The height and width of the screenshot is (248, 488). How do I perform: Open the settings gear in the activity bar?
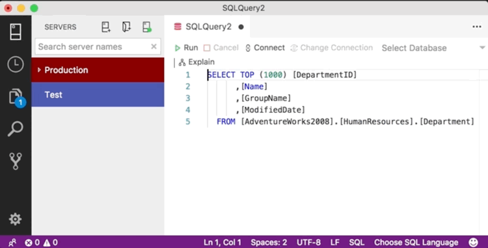(x=15, y=219)
